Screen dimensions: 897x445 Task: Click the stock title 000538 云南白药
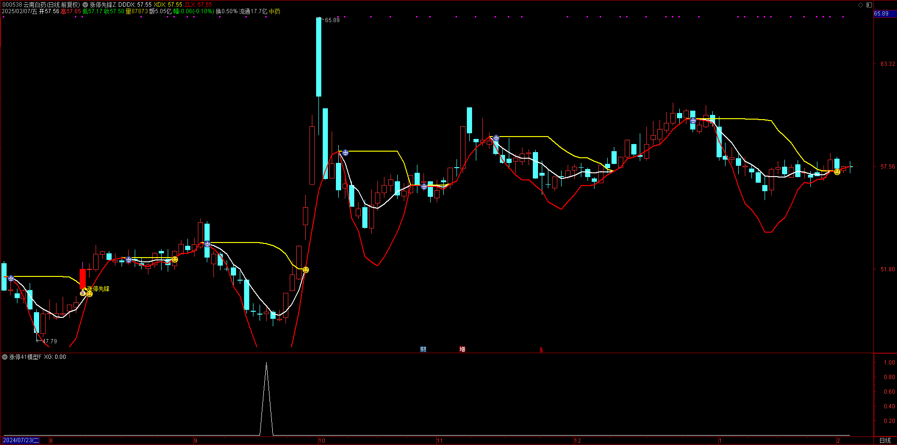pyautogui.click(x=24, y=5)
